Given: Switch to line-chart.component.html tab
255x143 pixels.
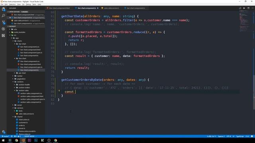Looking at the screenshot, I should 59,8.
